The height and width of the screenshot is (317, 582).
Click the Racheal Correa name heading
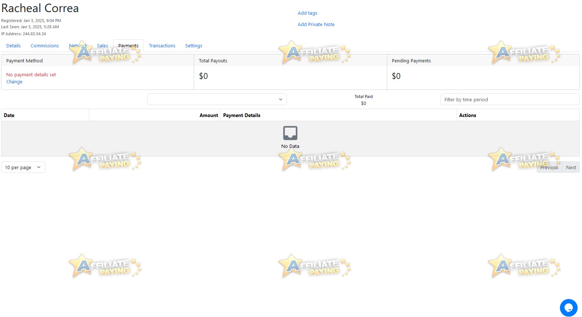tap(40, 8)
